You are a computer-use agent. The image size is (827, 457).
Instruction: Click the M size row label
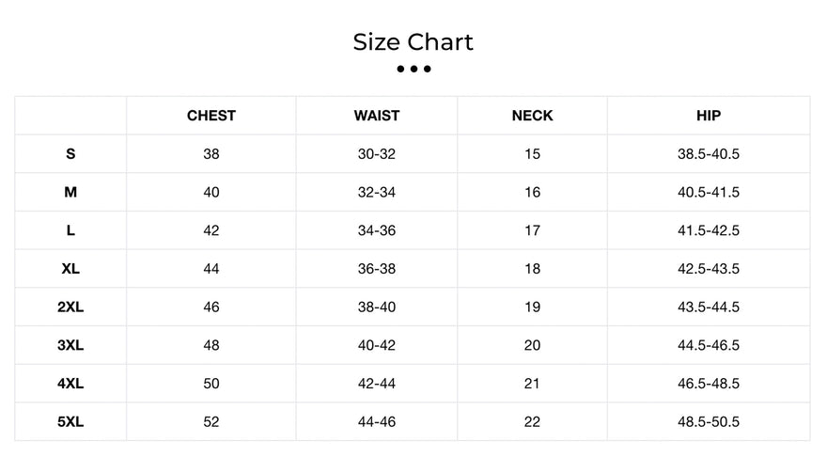(x=70, y=192)
